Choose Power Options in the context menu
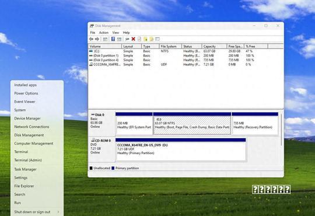The width and height of the screenshot is (315, 216). 37,93
